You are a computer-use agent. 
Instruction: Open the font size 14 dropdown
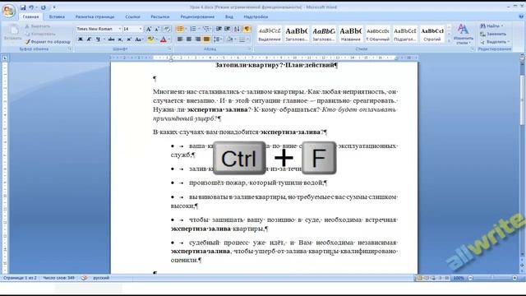141,30
